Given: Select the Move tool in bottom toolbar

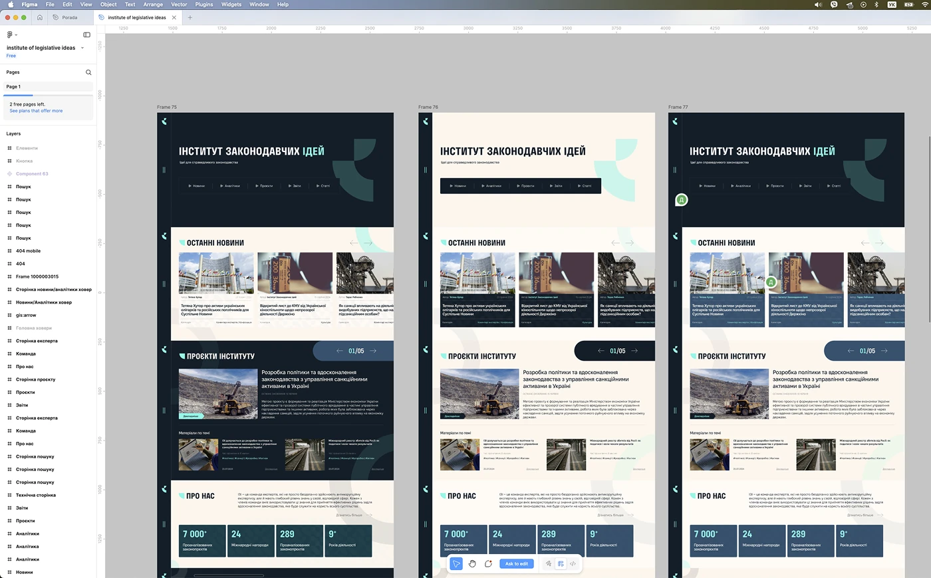Looking at the screenshot, I should [456, 563].
